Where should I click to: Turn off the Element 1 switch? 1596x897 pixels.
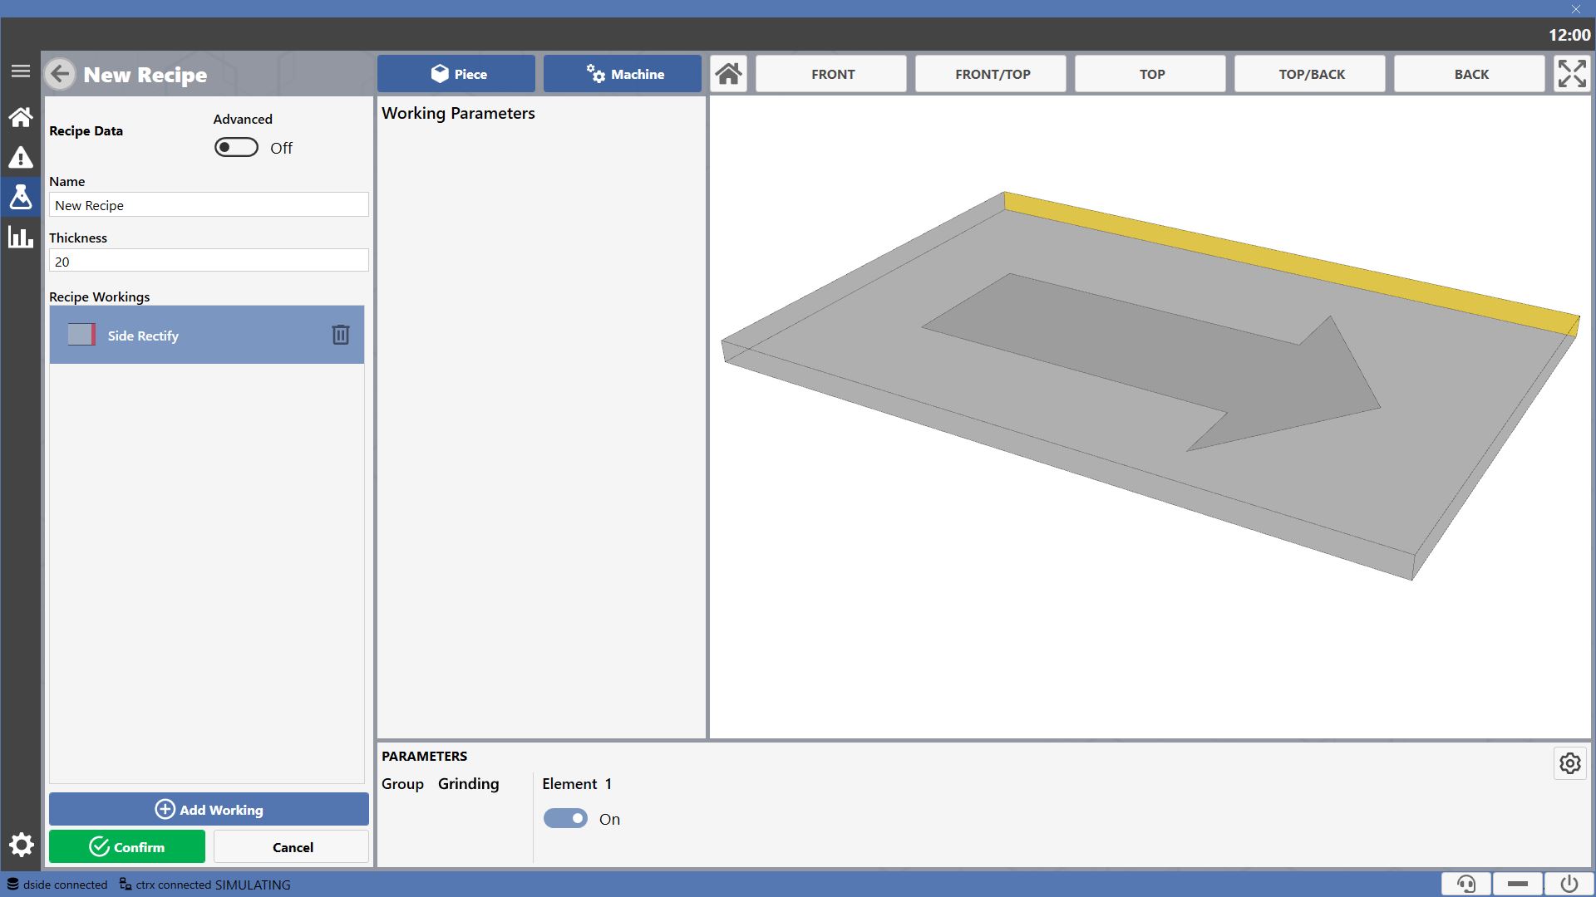click(x=565, y=819)
